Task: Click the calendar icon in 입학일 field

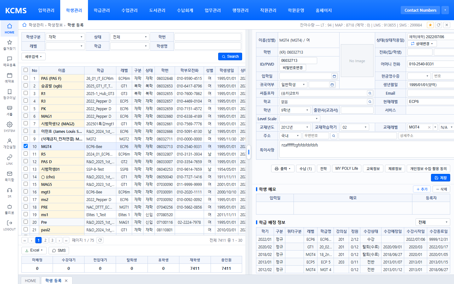Action: tap(334, 76)
